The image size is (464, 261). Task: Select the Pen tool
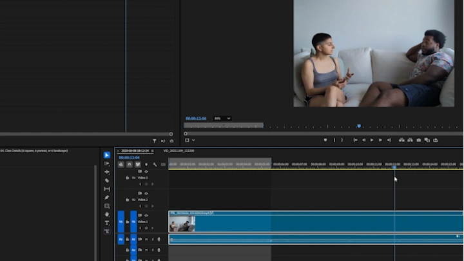point(107,197)
